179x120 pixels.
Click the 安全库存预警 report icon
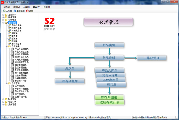point(13,81)
